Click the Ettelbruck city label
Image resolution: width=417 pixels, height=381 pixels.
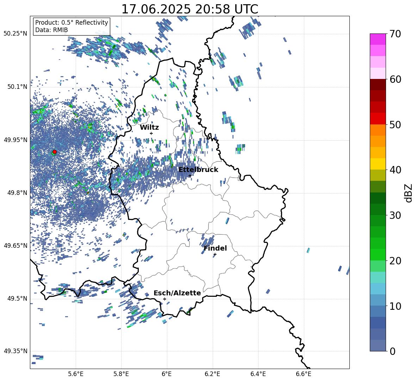click(x=198, y=170)
